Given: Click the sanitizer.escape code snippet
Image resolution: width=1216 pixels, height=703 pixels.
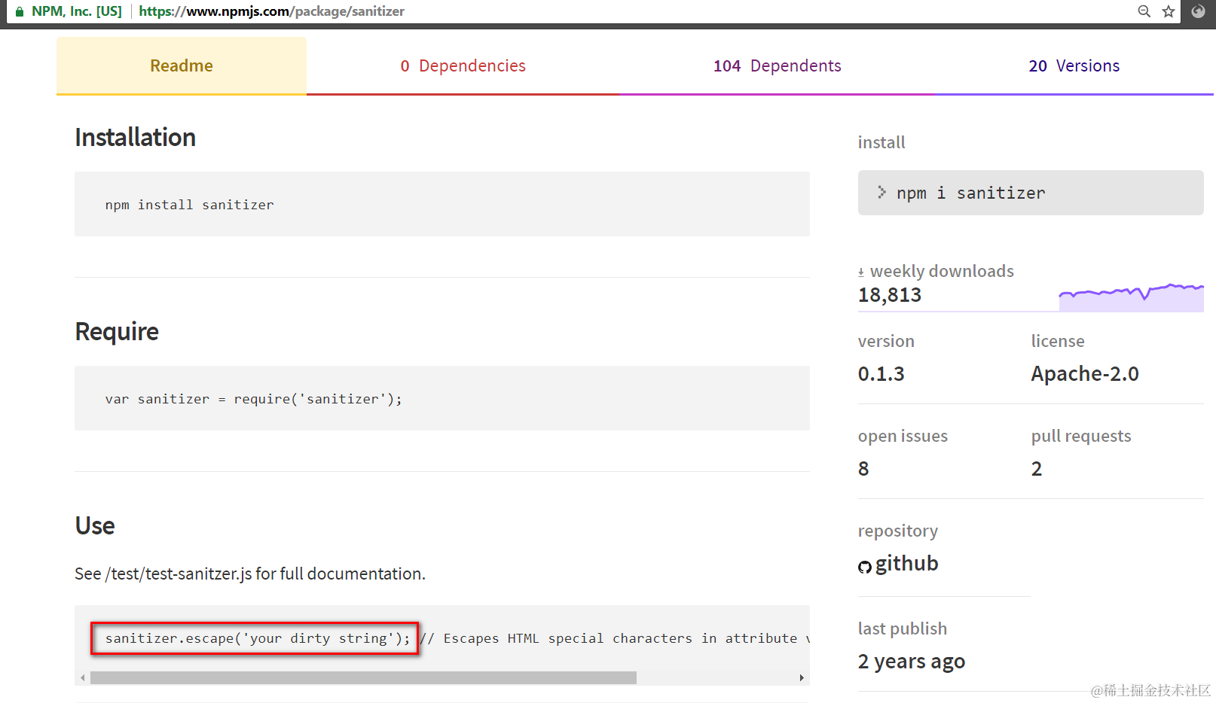Looking at the screenshot, I should tap(258, 638).
